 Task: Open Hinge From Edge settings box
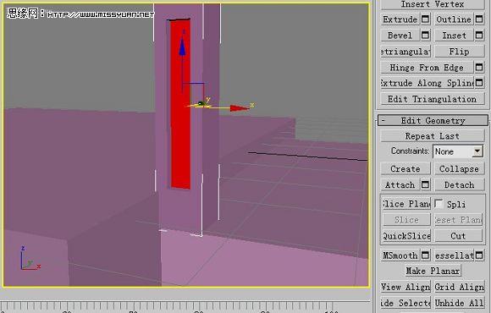click(479, 68)
